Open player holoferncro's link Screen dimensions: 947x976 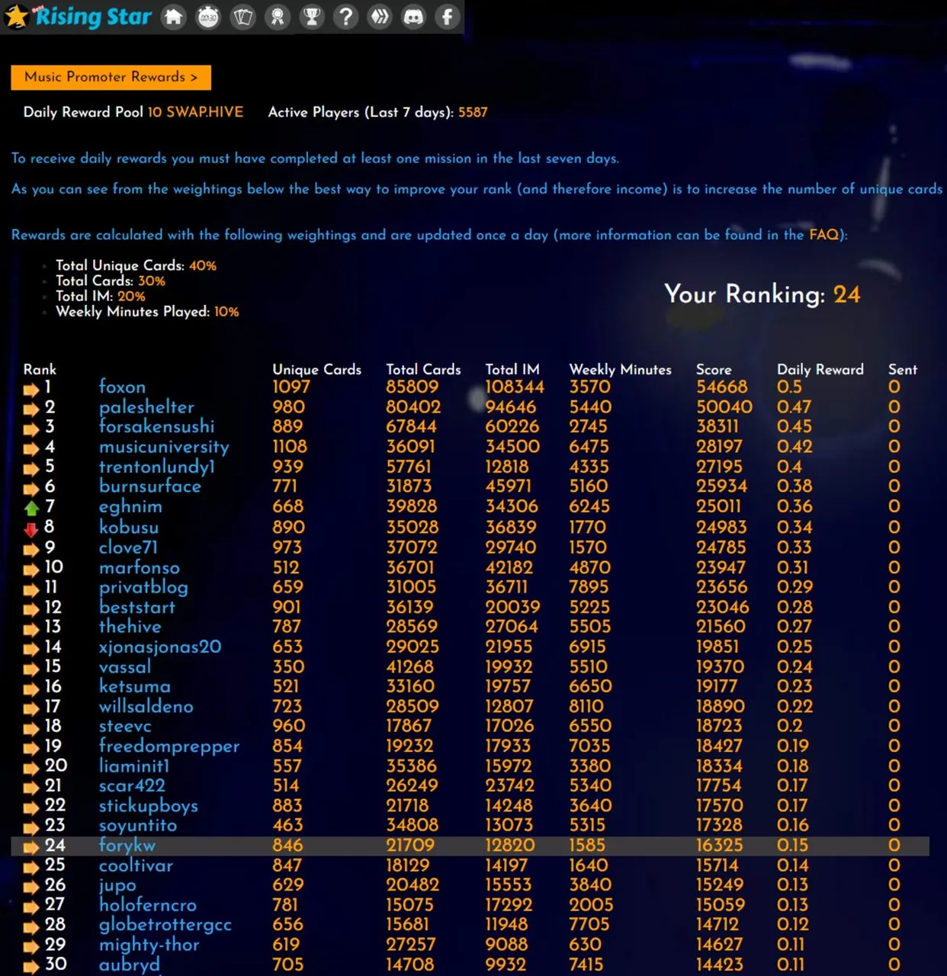pyautogui.click(x=148, y=905)
